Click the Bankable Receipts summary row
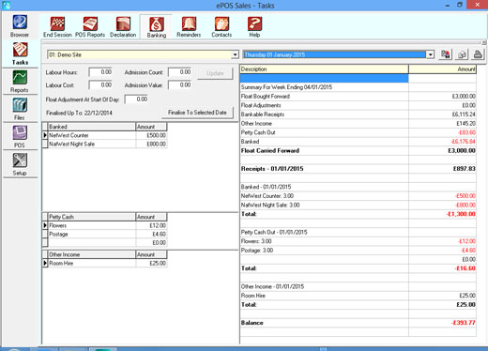This screenshot has width=488, height=351. pos(358,114)
